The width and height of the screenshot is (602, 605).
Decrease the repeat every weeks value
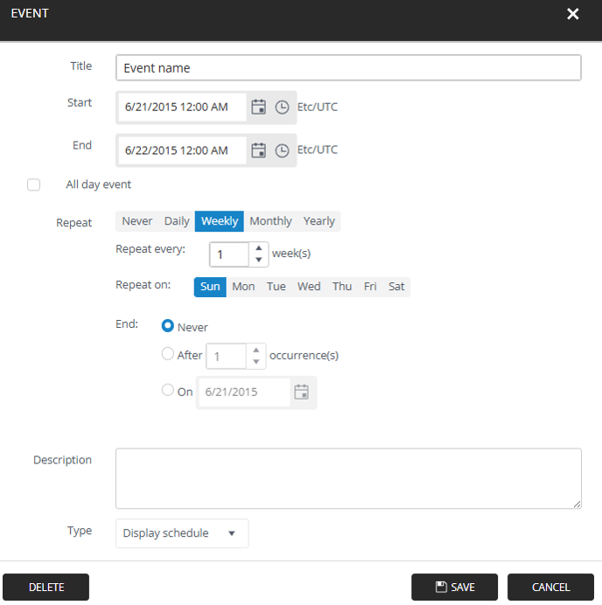259,260
